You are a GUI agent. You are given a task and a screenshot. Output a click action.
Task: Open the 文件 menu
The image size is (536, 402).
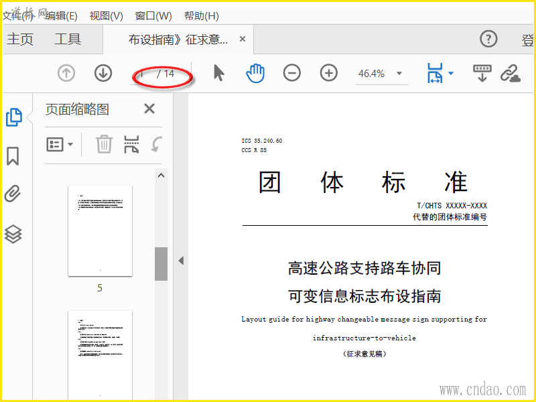(18, 15)
